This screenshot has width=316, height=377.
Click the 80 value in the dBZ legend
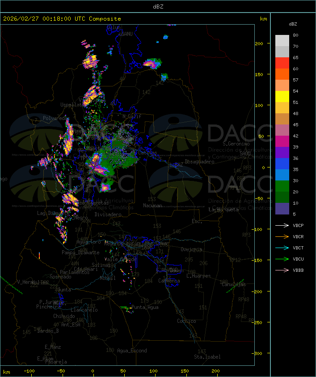point(295,35)
